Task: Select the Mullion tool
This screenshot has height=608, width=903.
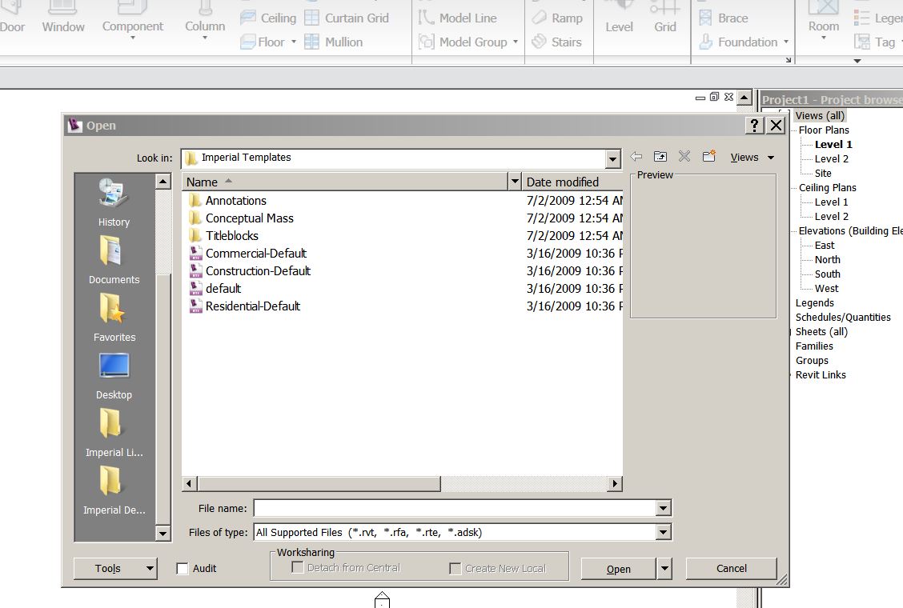Action: tap(334, 42)
